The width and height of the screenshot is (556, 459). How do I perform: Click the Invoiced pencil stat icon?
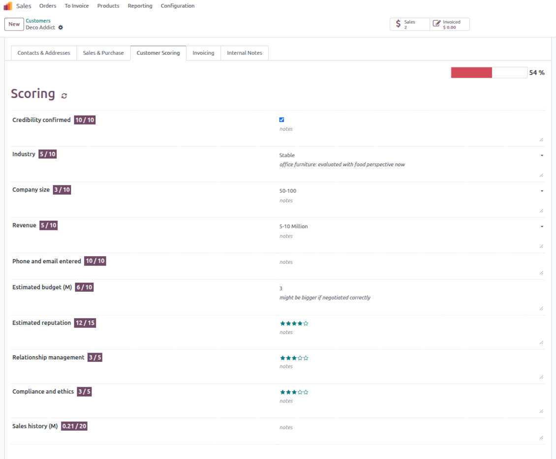[x=436, y=24]
